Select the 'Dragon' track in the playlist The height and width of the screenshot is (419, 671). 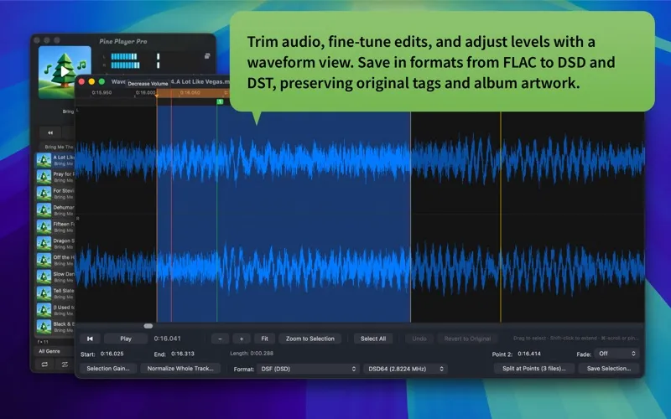pos(55,244)
